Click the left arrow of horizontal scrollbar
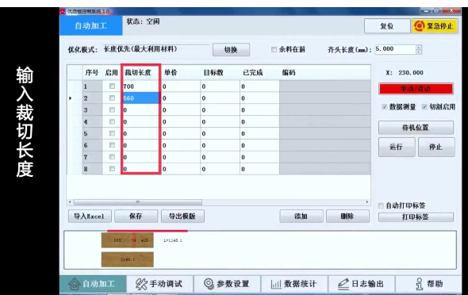The height and width of the screenshot is (295, 468). click(x=70, y=202)
